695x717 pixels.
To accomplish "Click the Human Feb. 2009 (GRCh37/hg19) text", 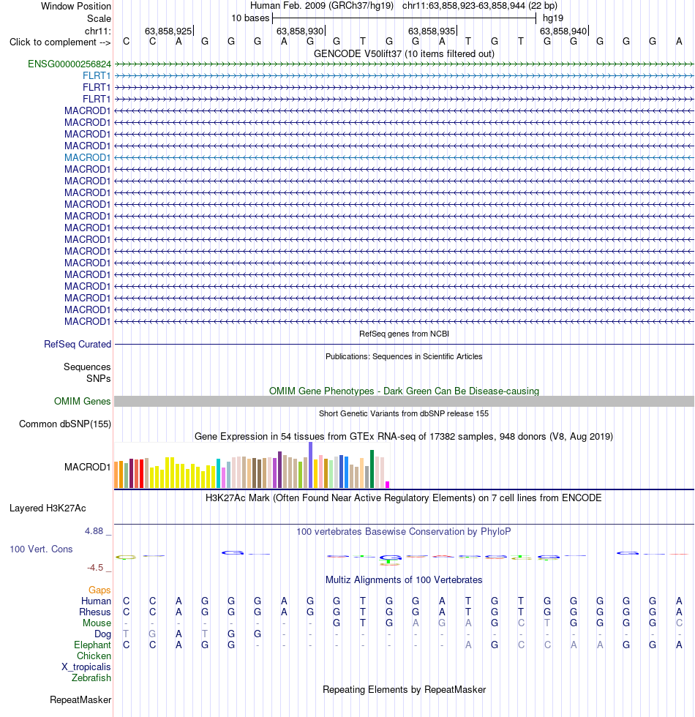I will click(322, 6).
